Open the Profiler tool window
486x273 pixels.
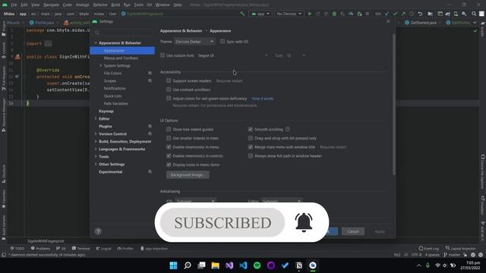(x=125, y=248)
